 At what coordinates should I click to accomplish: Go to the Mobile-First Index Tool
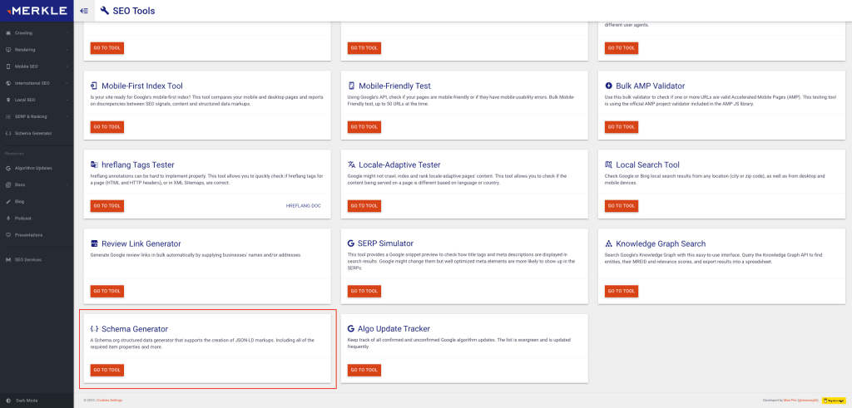pos(107,127)
